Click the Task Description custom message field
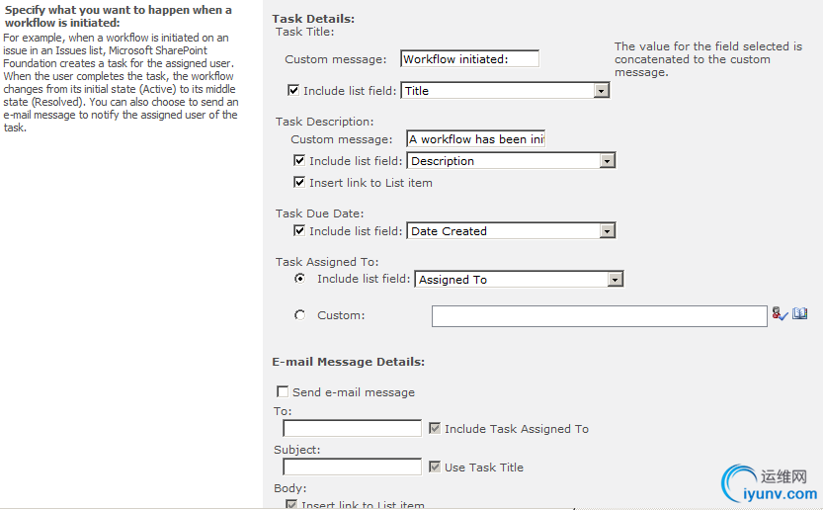The image size is (823, 510). pos(475,139)
